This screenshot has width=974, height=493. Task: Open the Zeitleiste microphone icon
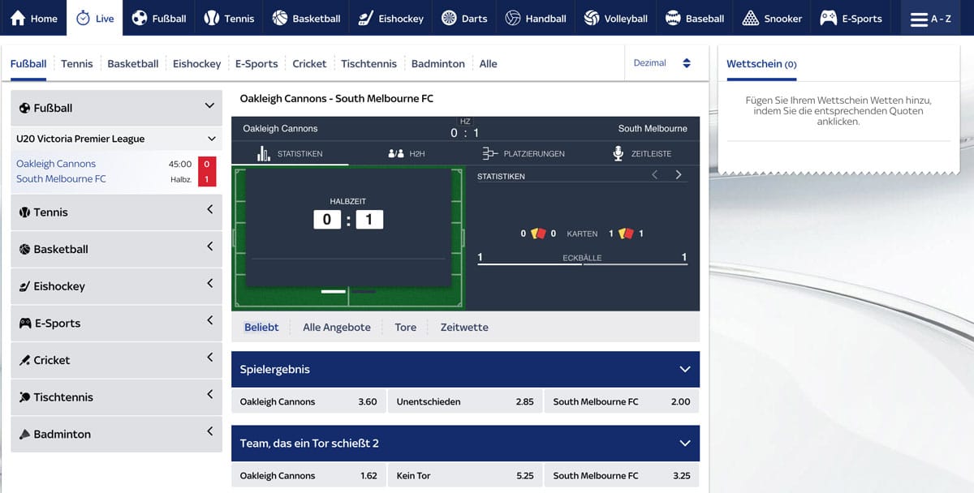point(618,153)
